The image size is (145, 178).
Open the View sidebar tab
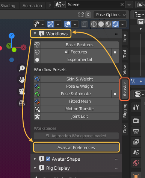[x=125, y=70]
